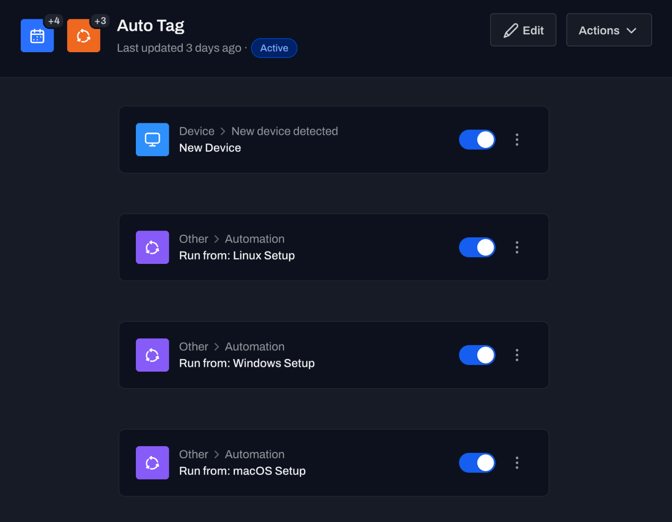The image size is (672, 522).
Task: Click the +4 badge on calendar icon
Action: point(54,21)
